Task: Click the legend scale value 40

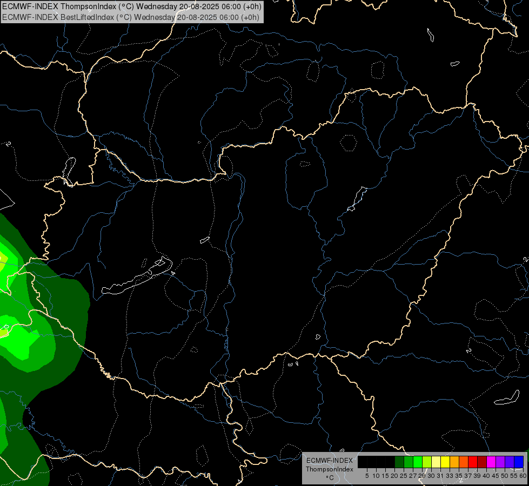Action: 486,476
